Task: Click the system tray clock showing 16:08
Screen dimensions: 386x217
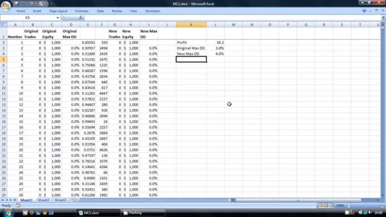Action: click(378, 213)
